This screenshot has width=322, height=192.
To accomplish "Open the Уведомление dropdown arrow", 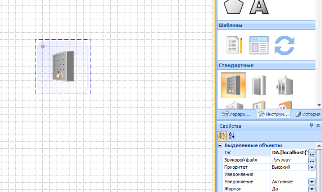I will (x=312, y=181).
